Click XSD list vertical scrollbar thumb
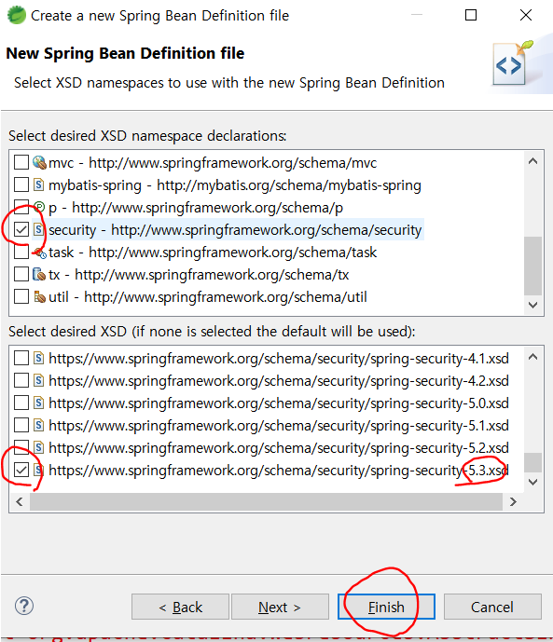553x642 pixels. (532, 462)
